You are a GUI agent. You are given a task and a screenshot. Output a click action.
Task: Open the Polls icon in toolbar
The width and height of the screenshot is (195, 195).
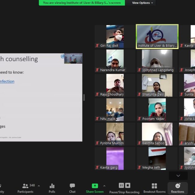(x=52, y=188)
